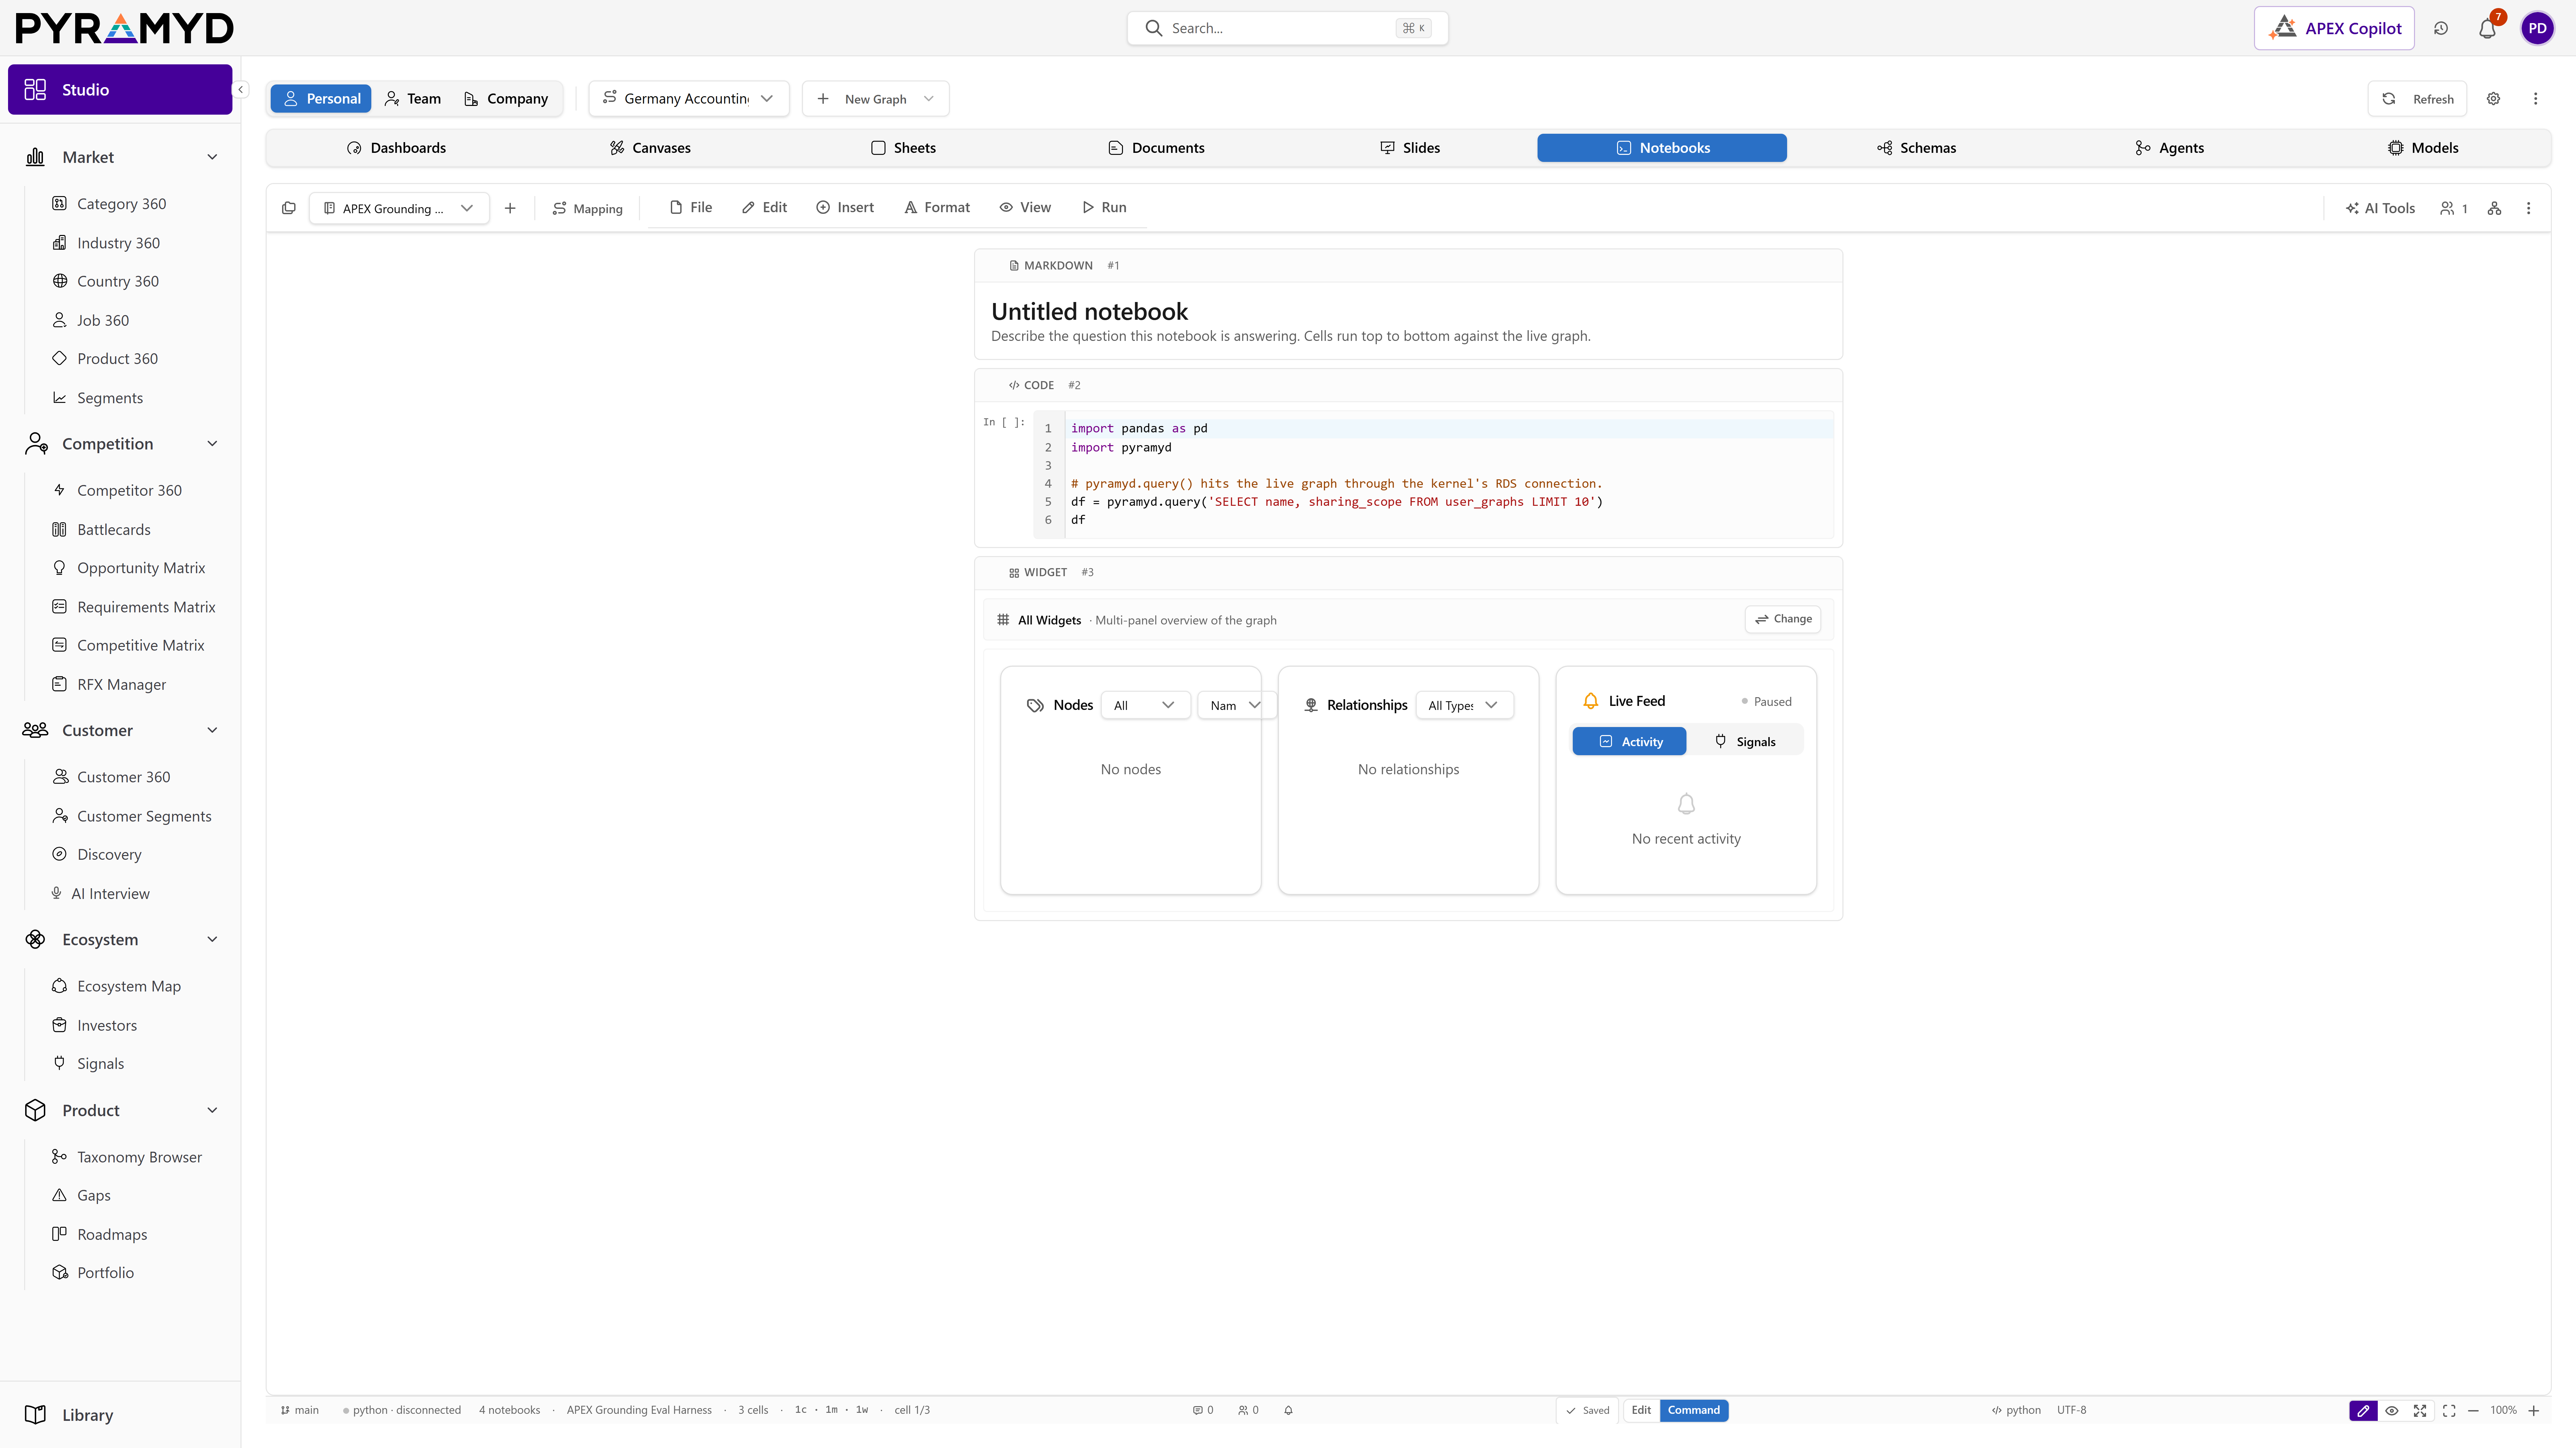This screenshot has height=1448, width=2576.
Task: Collapse the Competition sidebar section
Action: (212, 444)
